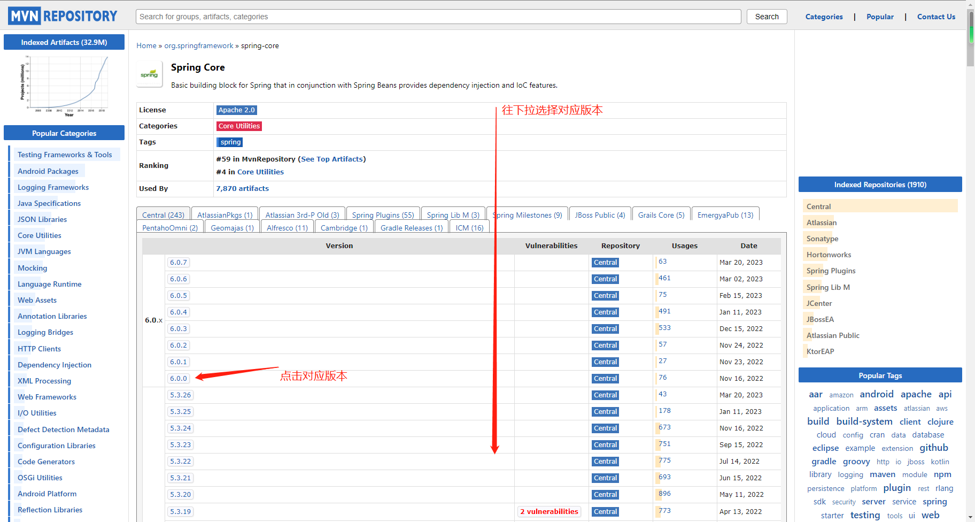Click the scrollbar down arrow
The width and height of the screenshot is (975, 522).
971,517
